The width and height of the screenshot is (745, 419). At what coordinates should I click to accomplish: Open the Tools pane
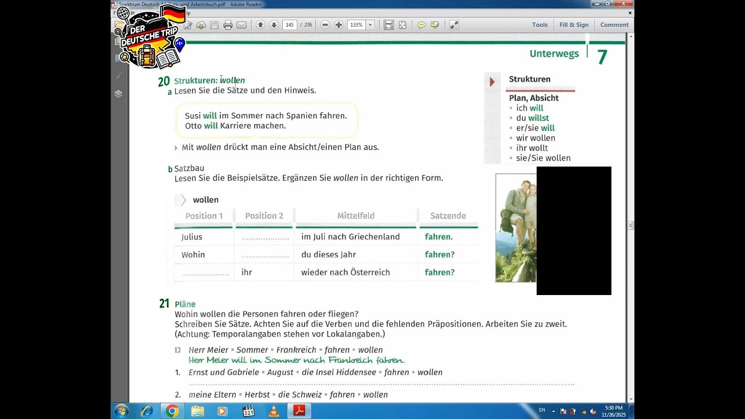[x=540, y=25]
